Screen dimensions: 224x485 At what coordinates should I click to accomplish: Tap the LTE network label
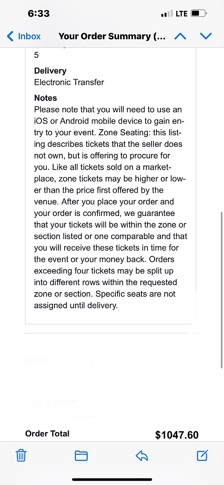coord(181,14)
